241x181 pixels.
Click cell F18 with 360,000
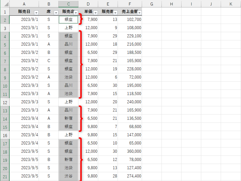pos(130,151)
